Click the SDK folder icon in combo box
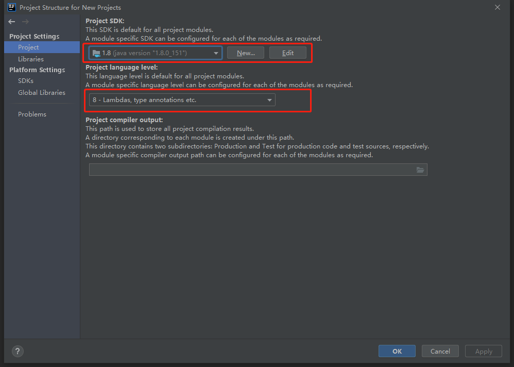 96,53
